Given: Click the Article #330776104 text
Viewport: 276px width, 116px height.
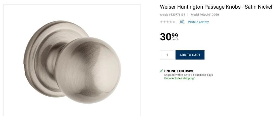Looking at the screenshot, I should (x=173, y=15).
